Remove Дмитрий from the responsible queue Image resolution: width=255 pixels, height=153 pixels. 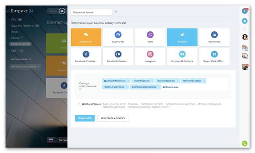(128, 81)
